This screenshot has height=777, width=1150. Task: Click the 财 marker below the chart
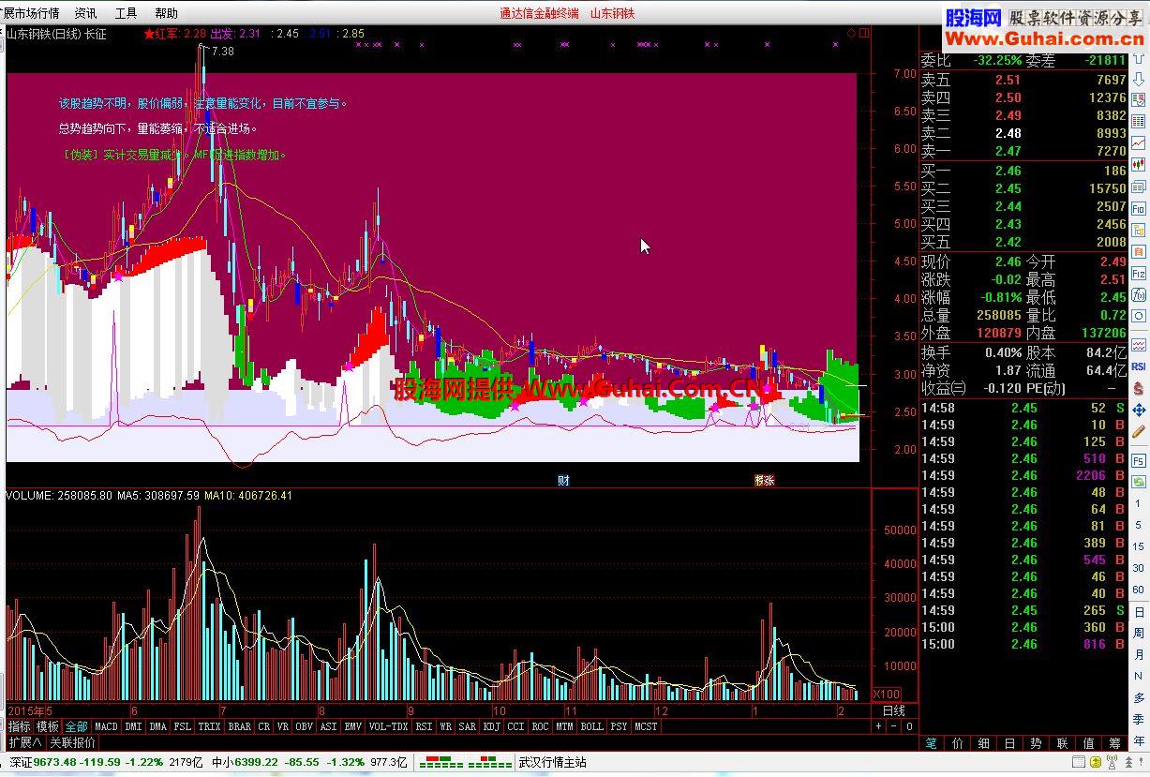(563, 480)
